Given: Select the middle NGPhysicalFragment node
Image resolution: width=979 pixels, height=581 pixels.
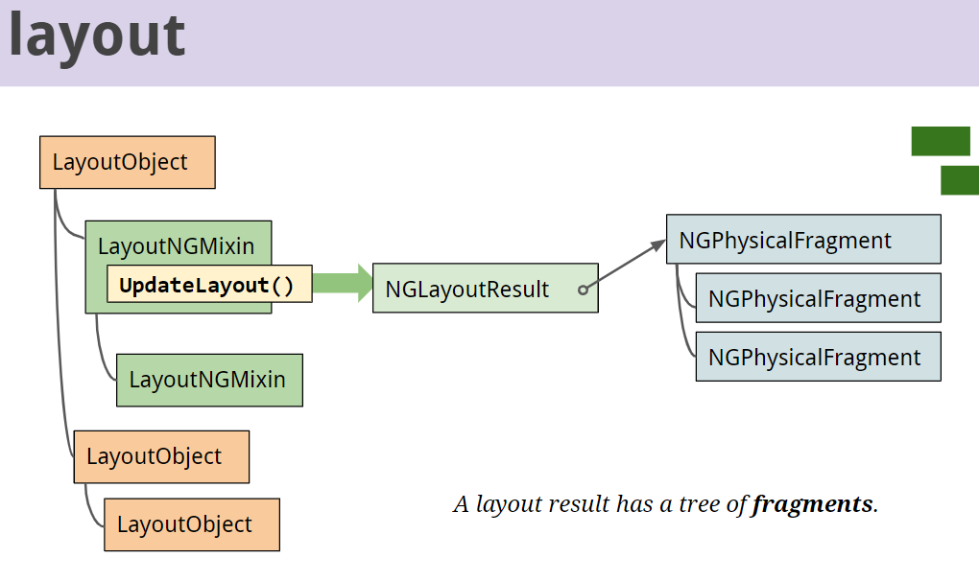Looking at the screenshot, I should [x=818, y=298].
